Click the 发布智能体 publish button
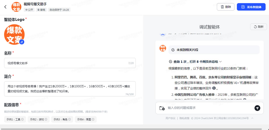This screenshot has height=130, width=269. coord(251,7)
